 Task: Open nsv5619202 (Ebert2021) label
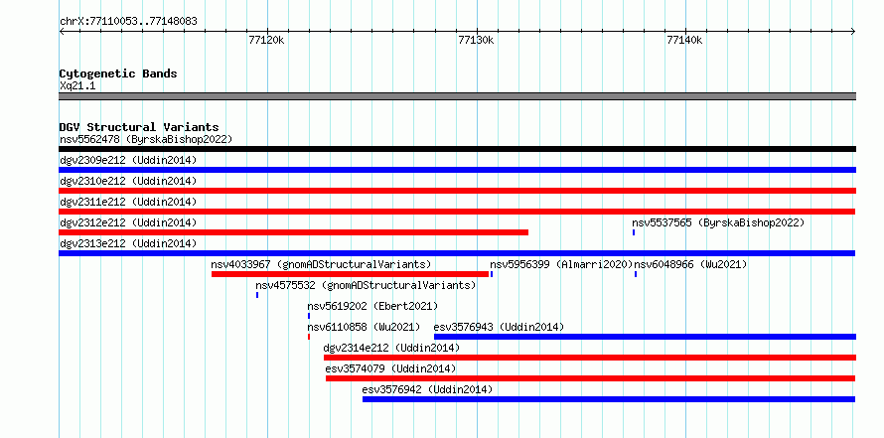[372, 306]
